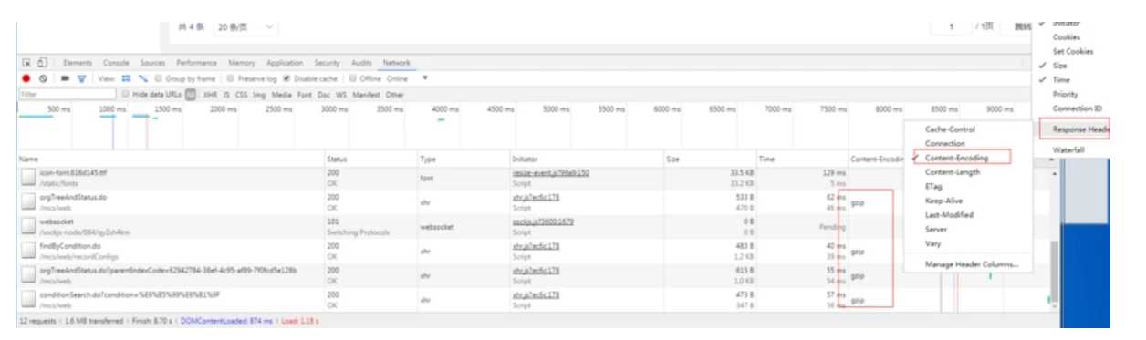Choose Cache-Control in header submenu
The height and width of the screenshot is (340, 1146).
click(x=950, y=129)
